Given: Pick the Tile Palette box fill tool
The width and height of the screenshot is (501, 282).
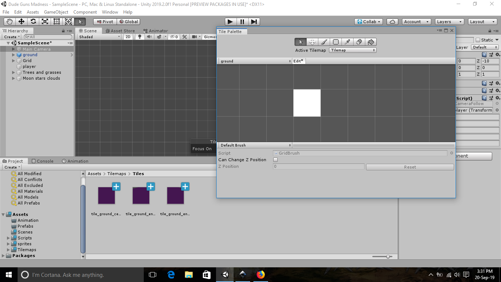Looking at the screenshot, I should click(336, 42).
